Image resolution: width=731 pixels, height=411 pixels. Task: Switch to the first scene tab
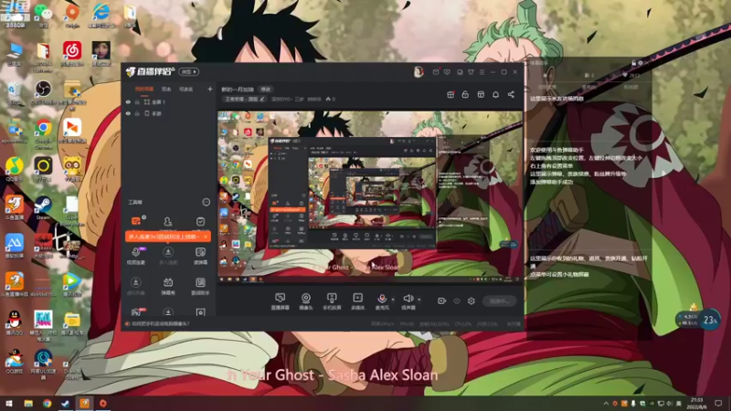[x=144, y=89]
